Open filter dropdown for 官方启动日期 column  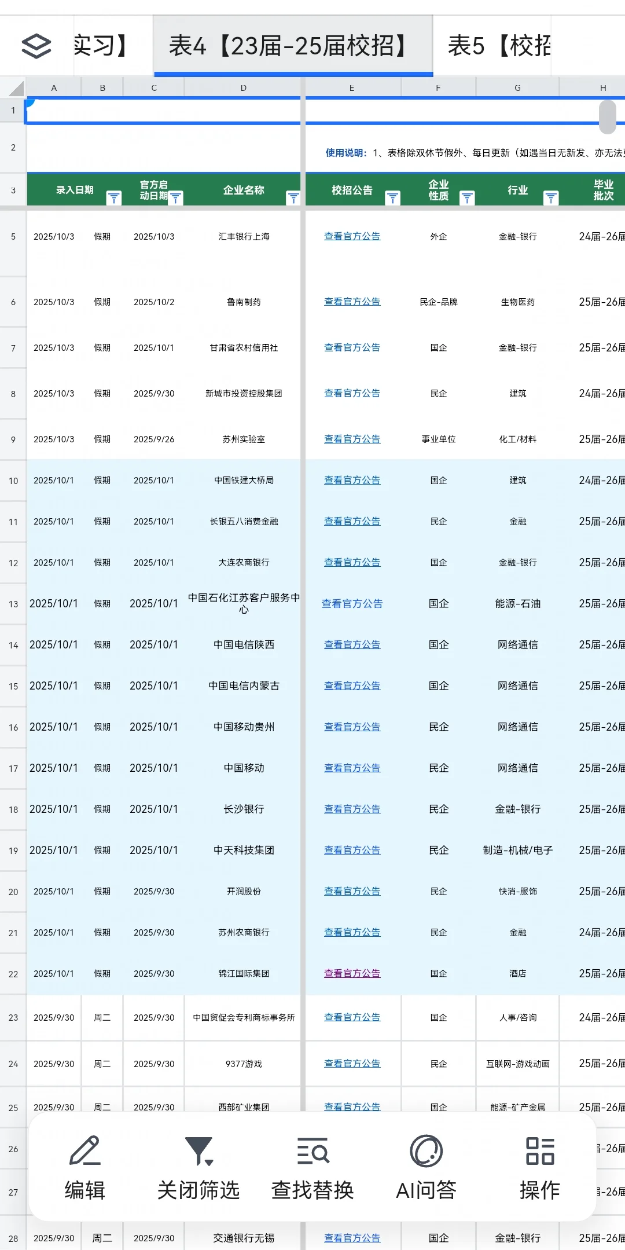coord(176,198)
